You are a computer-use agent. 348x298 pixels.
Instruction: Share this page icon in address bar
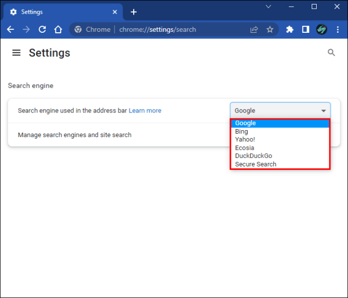coord(254,30)
